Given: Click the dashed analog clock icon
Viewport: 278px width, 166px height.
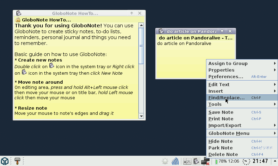Looking at the screenshot, I should tap(246, 161).
